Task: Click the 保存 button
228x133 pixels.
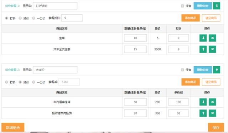Action: point(216,128)
